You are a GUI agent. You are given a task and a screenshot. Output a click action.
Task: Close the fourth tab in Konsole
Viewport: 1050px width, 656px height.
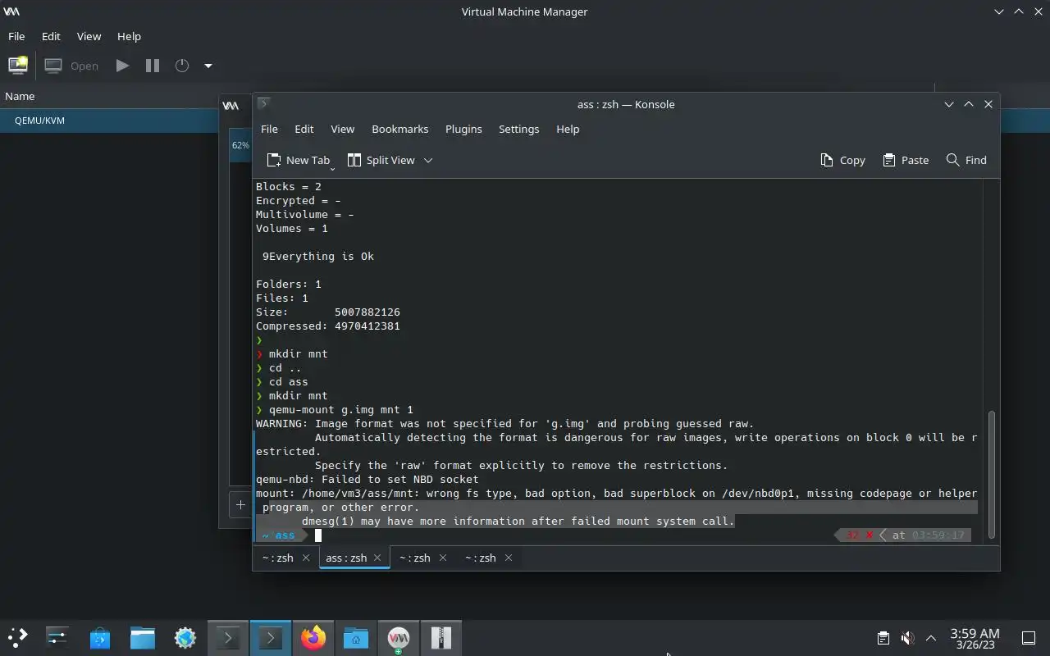click(x=509, y=558)
